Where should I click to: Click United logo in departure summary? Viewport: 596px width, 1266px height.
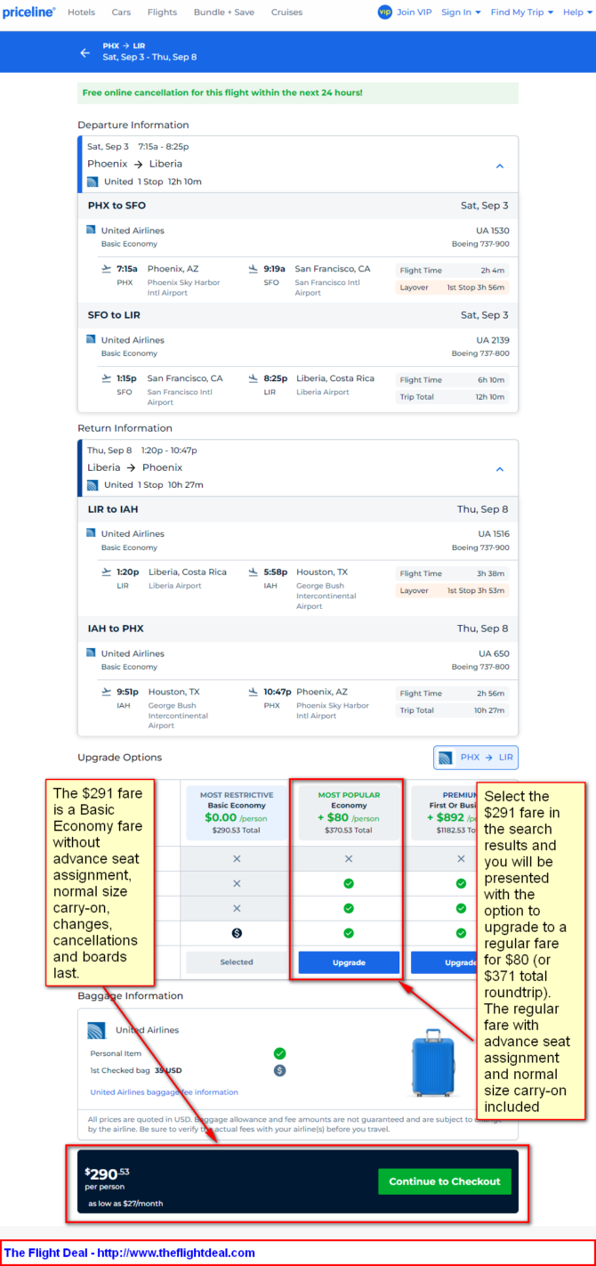pyautogui.click(x=93, y=182)
